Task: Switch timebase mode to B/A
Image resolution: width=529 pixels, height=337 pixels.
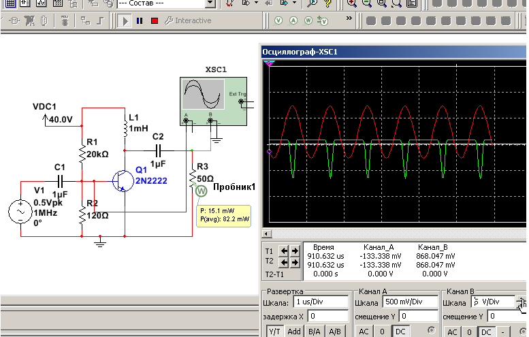Action: (315, 331)
